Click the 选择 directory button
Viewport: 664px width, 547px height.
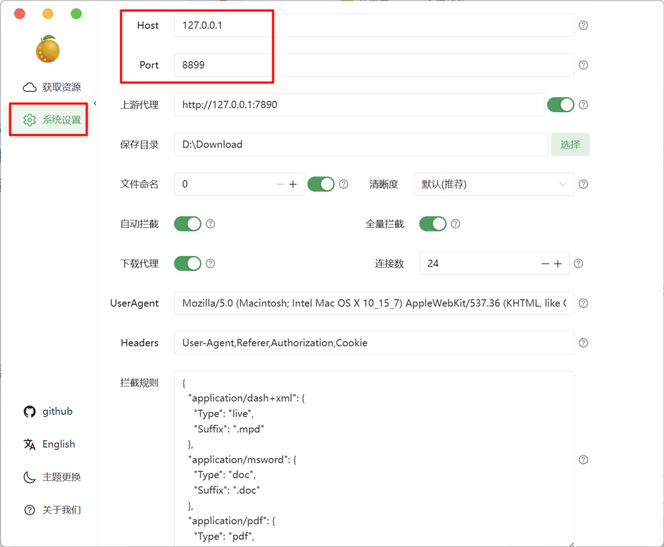(570, 144)
